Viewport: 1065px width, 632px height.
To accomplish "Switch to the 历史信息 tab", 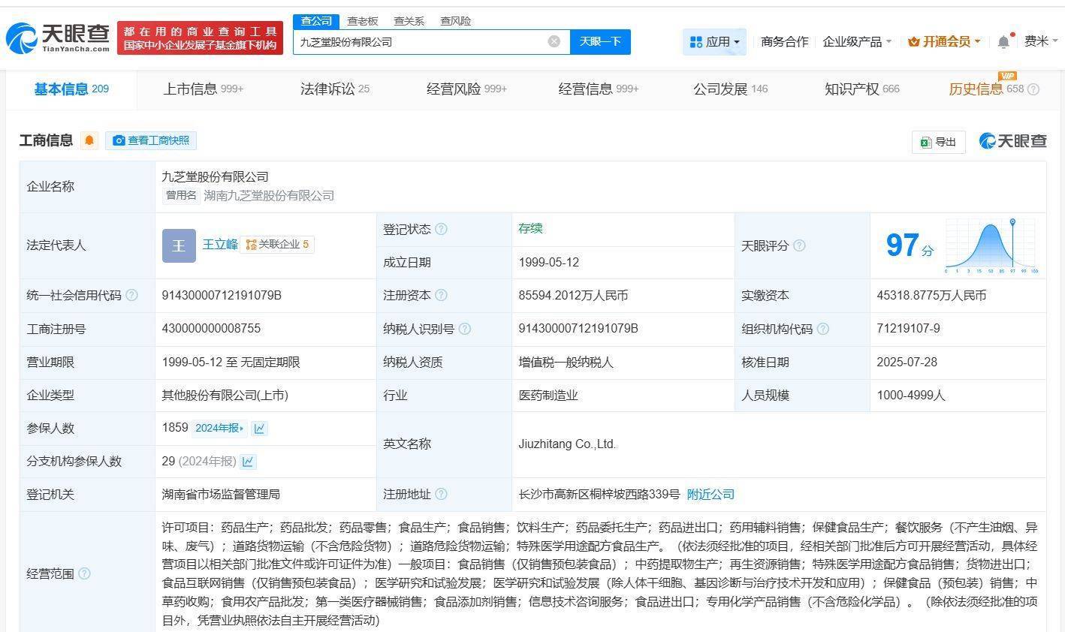I will [x=986, y=89].
